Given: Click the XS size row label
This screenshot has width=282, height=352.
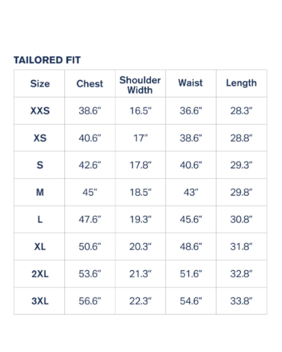Looking at the screenshot, I should coord(40,138).
